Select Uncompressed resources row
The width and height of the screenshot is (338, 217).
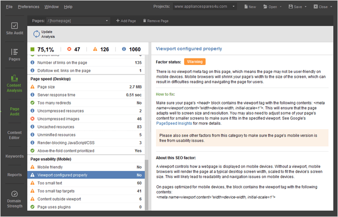pyautogui.click(x=86, y=111)
